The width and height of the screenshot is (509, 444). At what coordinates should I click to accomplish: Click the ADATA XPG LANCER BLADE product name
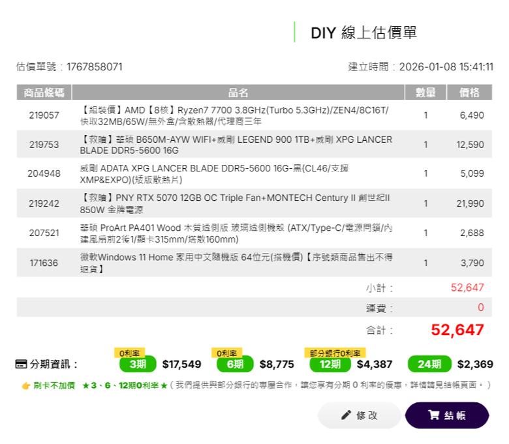coord(214,174)
